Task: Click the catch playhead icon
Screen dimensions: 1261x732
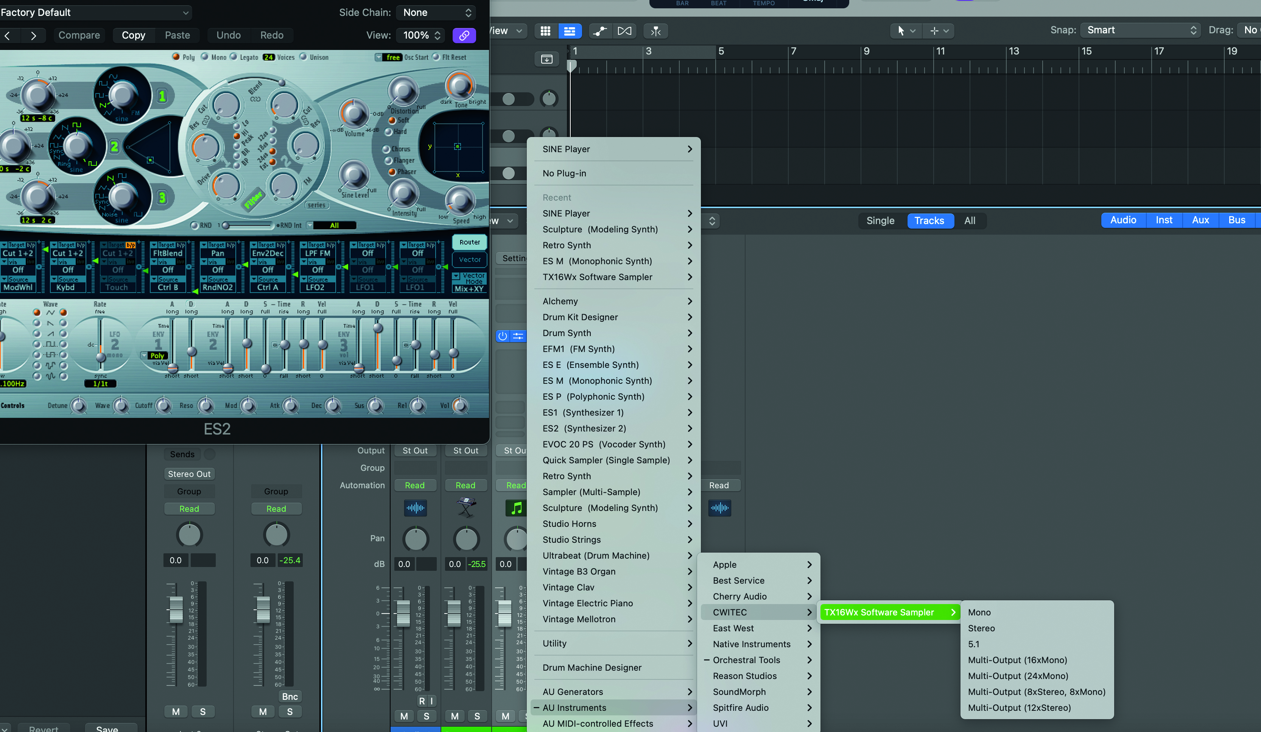Action: [655, 31]
